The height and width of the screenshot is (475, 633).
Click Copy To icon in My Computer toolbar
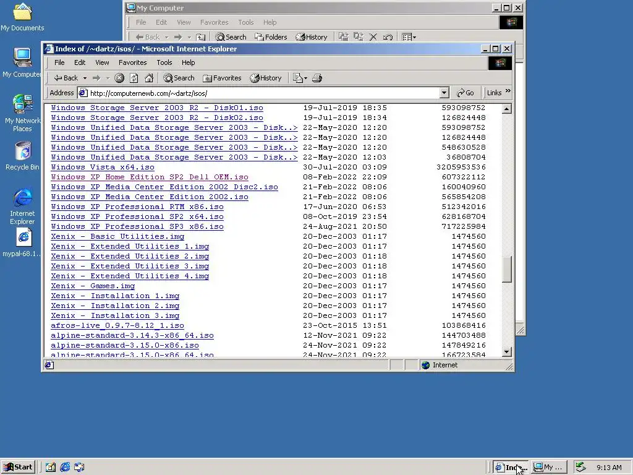[x=359, y=37]
